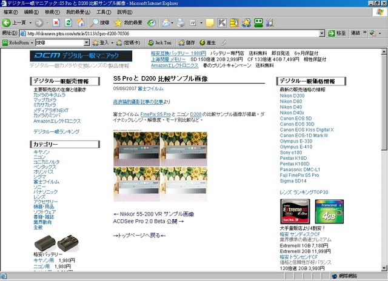Click the green RoboForm robot toolbar icon

(x=258, y=23)
